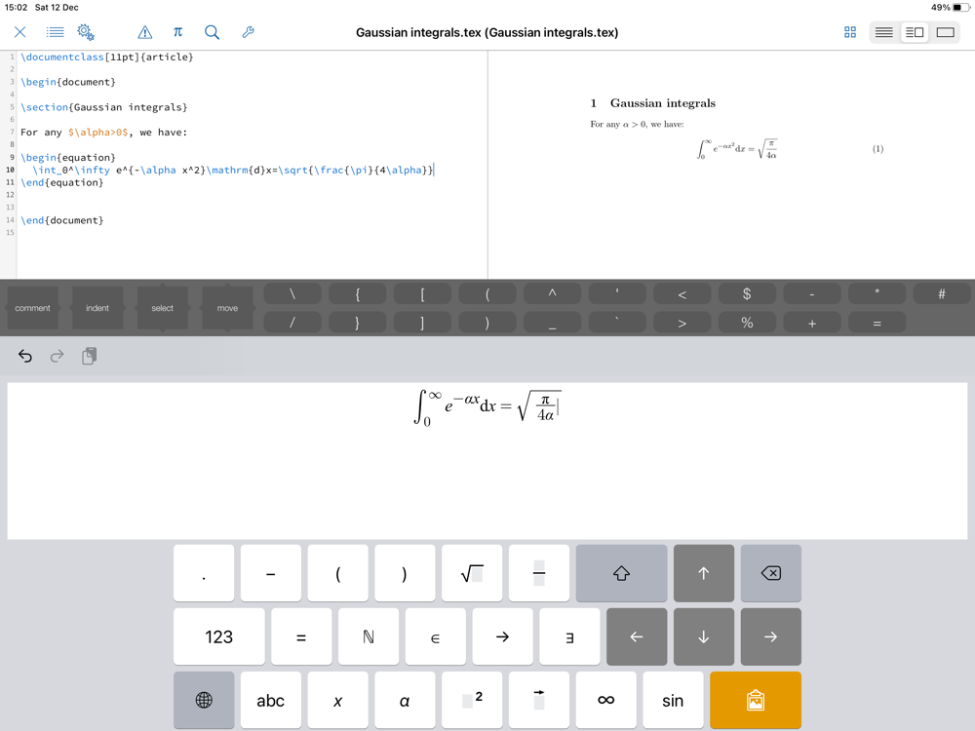Tap the indent key
Screen dimensions: 975x731
click(97, 308)
